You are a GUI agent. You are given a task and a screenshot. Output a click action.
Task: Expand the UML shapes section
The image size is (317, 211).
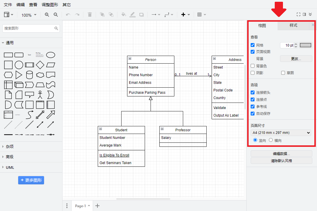(x=10, y=167)
